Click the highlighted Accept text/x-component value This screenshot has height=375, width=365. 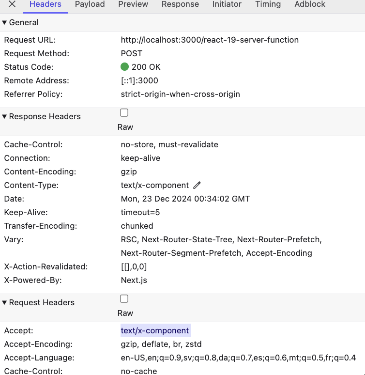click(155, 330)
